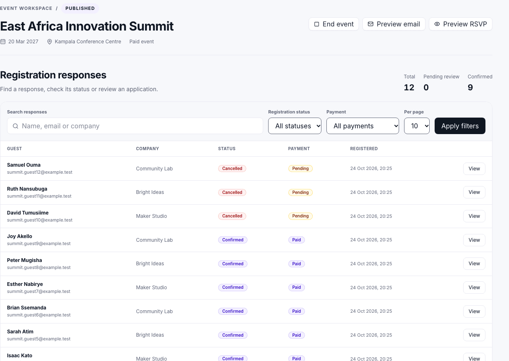Click Isaac Kato's guest name
Screen dimensions: 509x361
[x=19, y=356]
